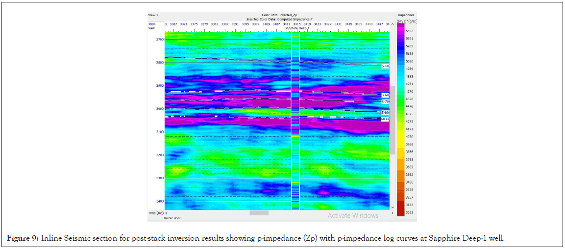The height and width of the screenshot is (249, 565).
Task: Select the S-80 horizon label
Action: [x=385, y=113]
